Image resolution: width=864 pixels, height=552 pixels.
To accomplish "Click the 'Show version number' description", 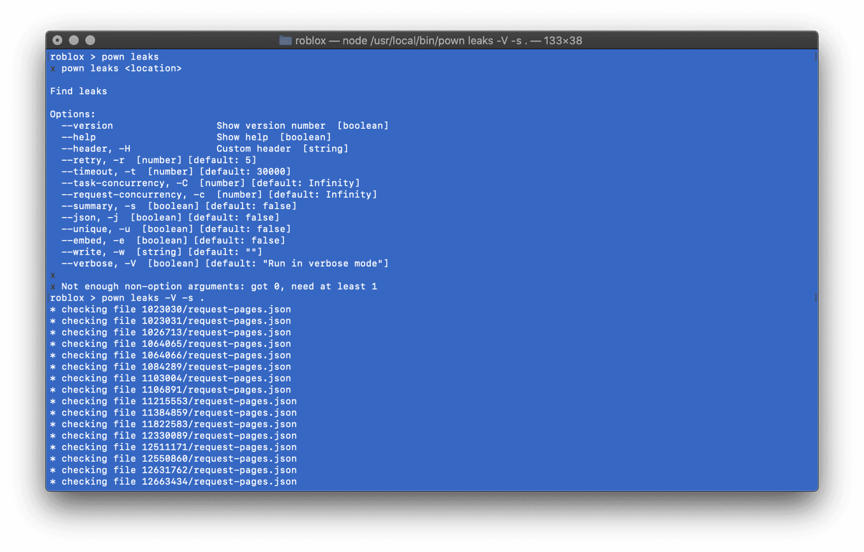I will [x=271, y=126].
